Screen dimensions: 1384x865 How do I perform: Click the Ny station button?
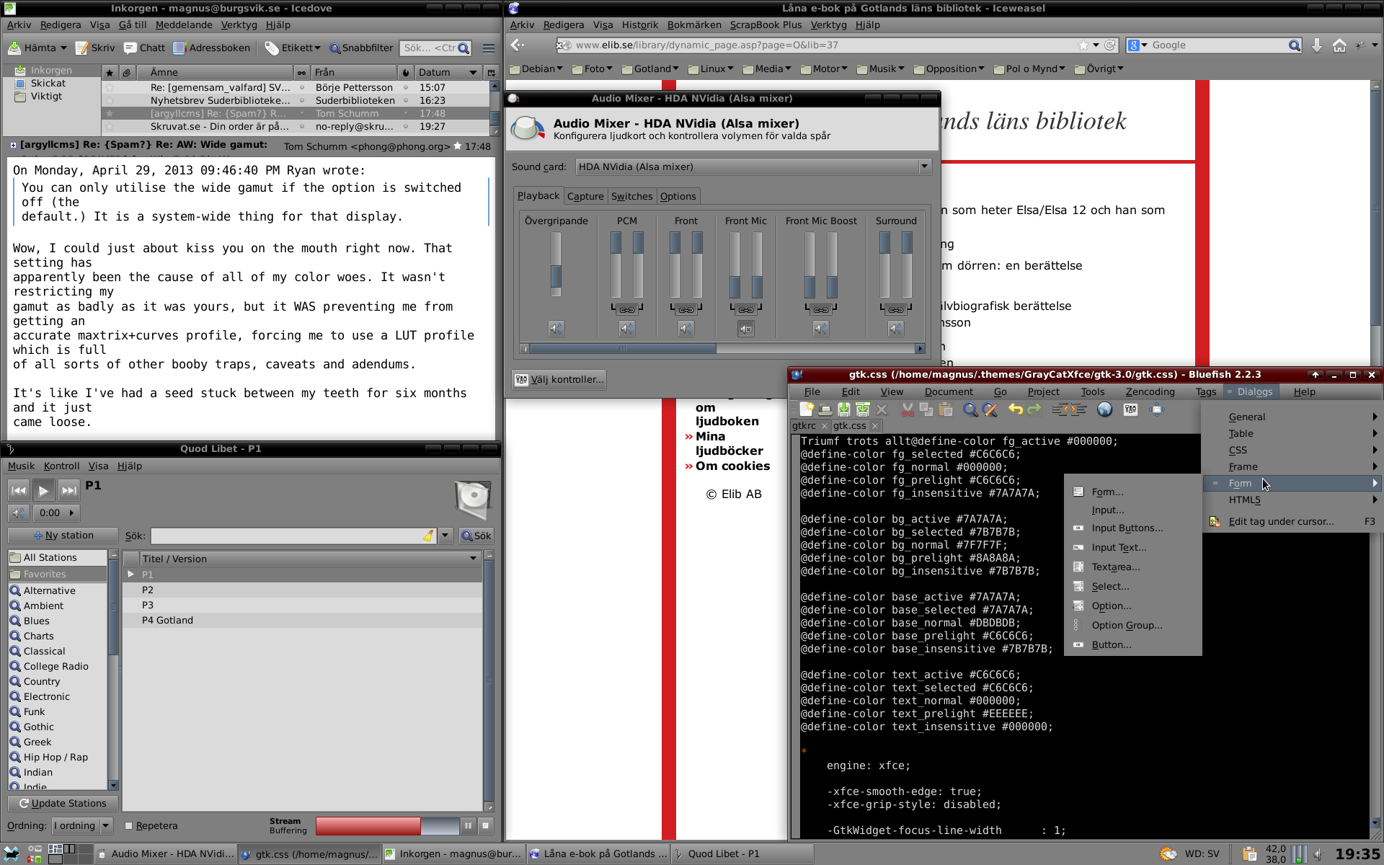click(63, 536)
